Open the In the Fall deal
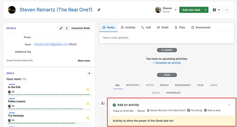The height and width of the screenshot is (127, 237). pyautogui.click(x=14, y=87)
